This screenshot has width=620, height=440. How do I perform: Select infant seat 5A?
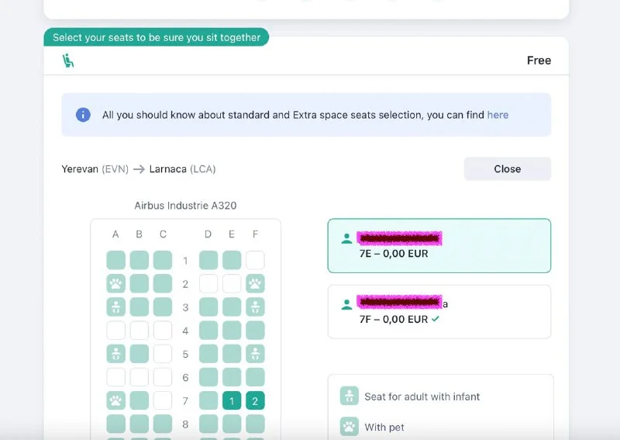[x=115, y=354]
